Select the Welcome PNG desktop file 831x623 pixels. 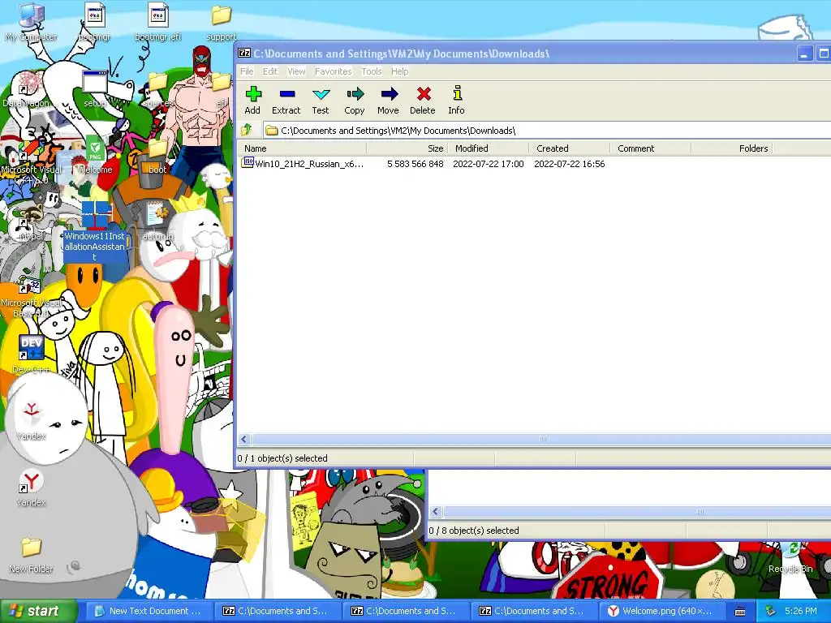tap(95, 155)
